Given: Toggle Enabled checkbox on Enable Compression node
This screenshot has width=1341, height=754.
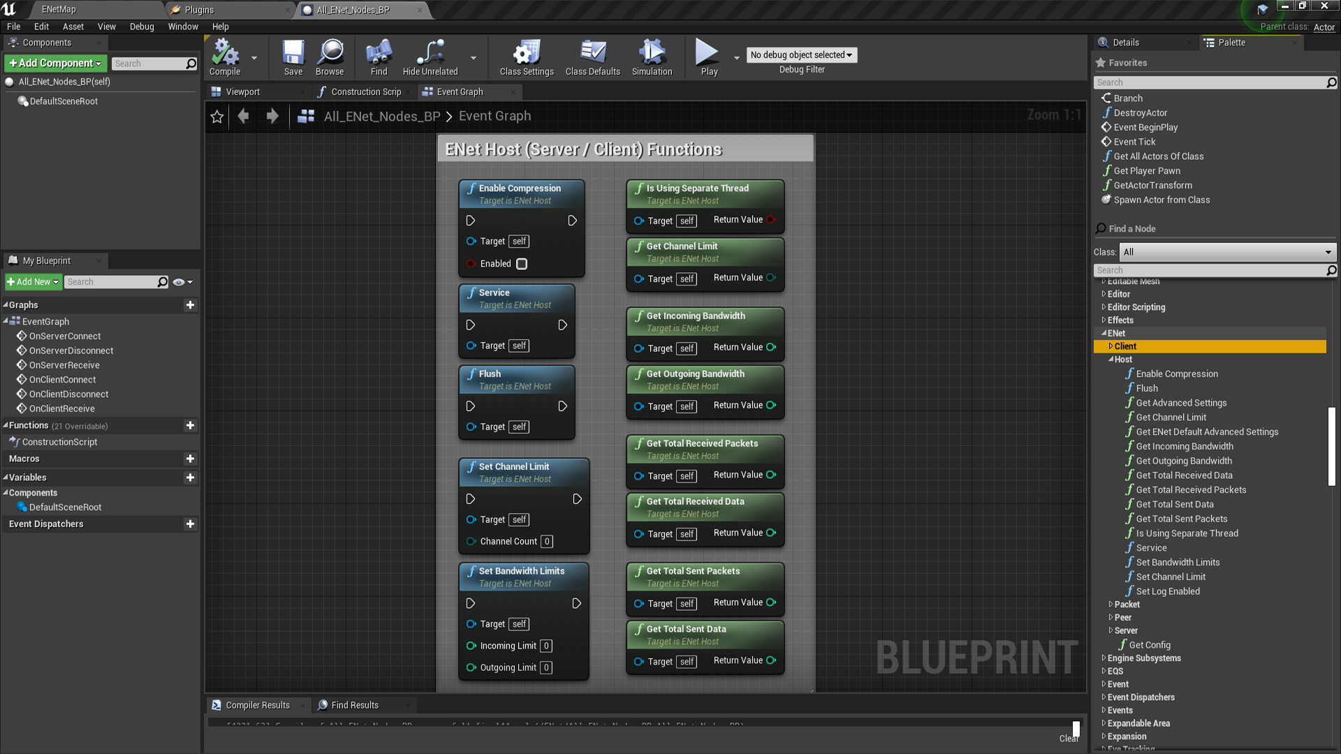Looking at the screenshot, I should [522, 264].
